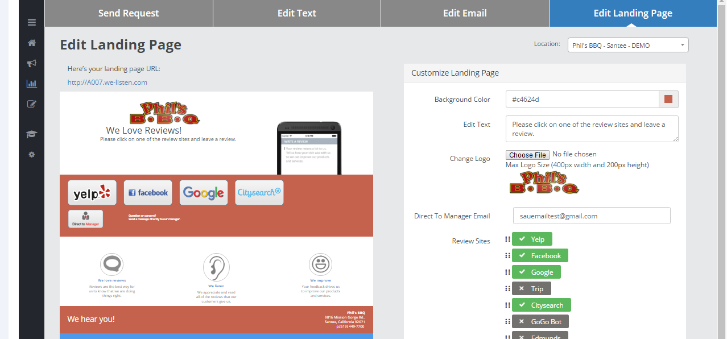Open the home icon in sidebar
The width and height of the screenshot is (727, 339).
tap(32, 43)
